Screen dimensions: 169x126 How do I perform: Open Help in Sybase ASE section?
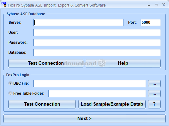pos(123,63)
